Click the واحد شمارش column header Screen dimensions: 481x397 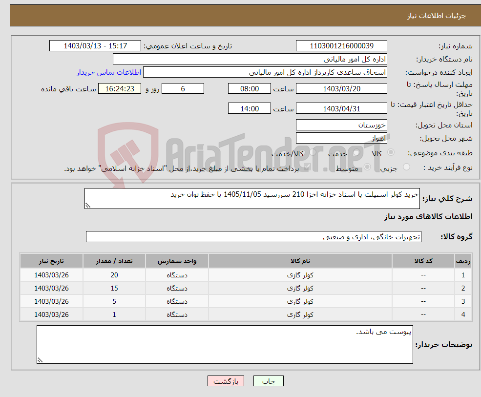pos(177,261)
